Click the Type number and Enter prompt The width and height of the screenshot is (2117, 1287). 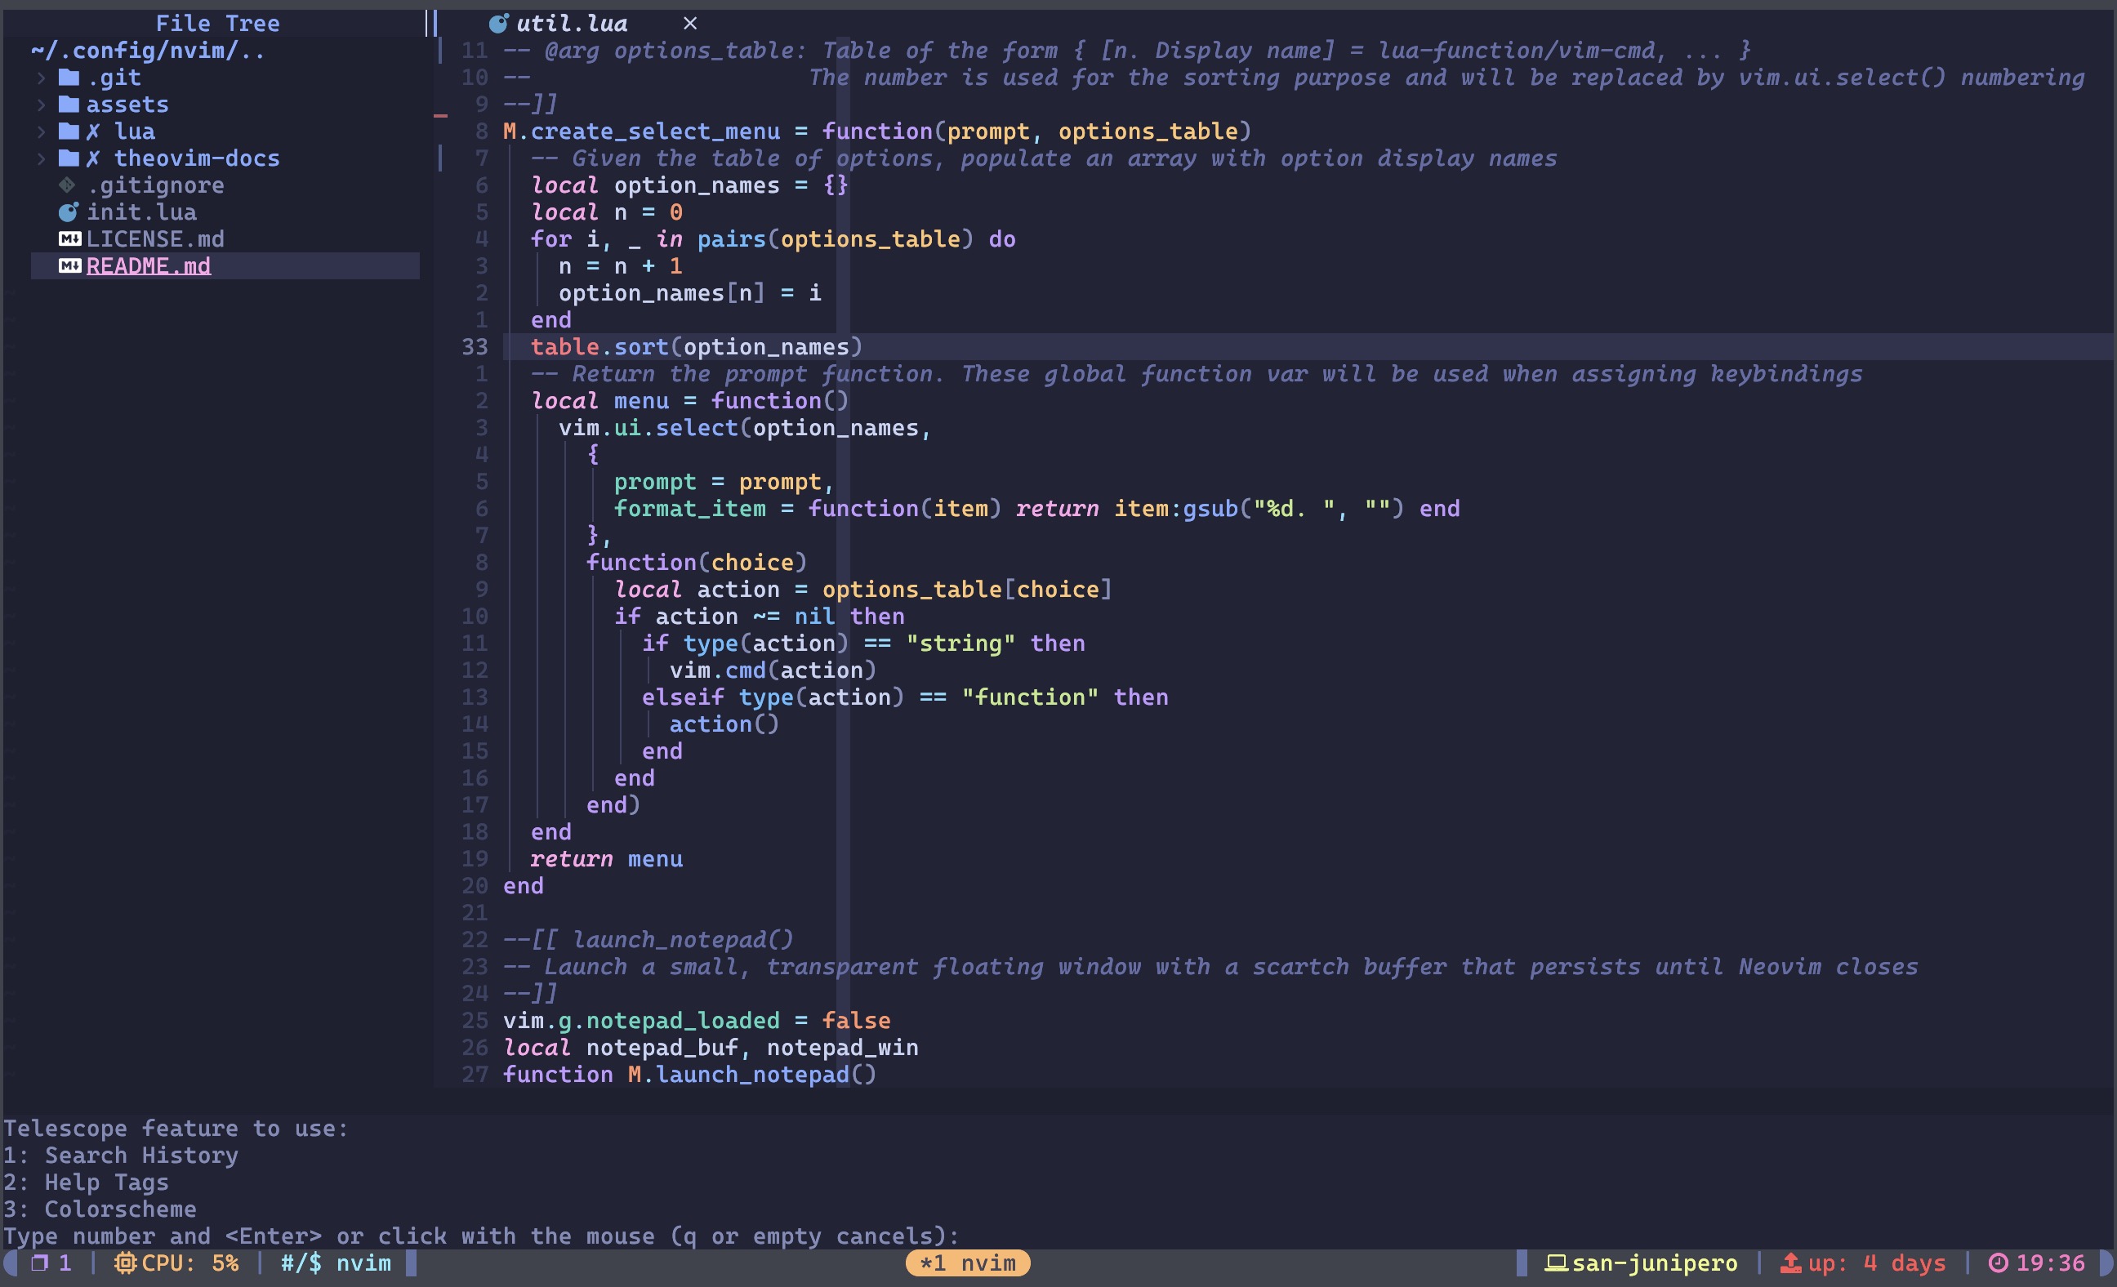[481, 1236]
